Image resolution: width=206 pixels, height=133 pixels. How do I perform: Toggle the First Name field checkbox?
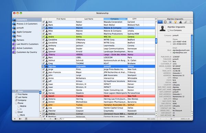pos(16,94)
